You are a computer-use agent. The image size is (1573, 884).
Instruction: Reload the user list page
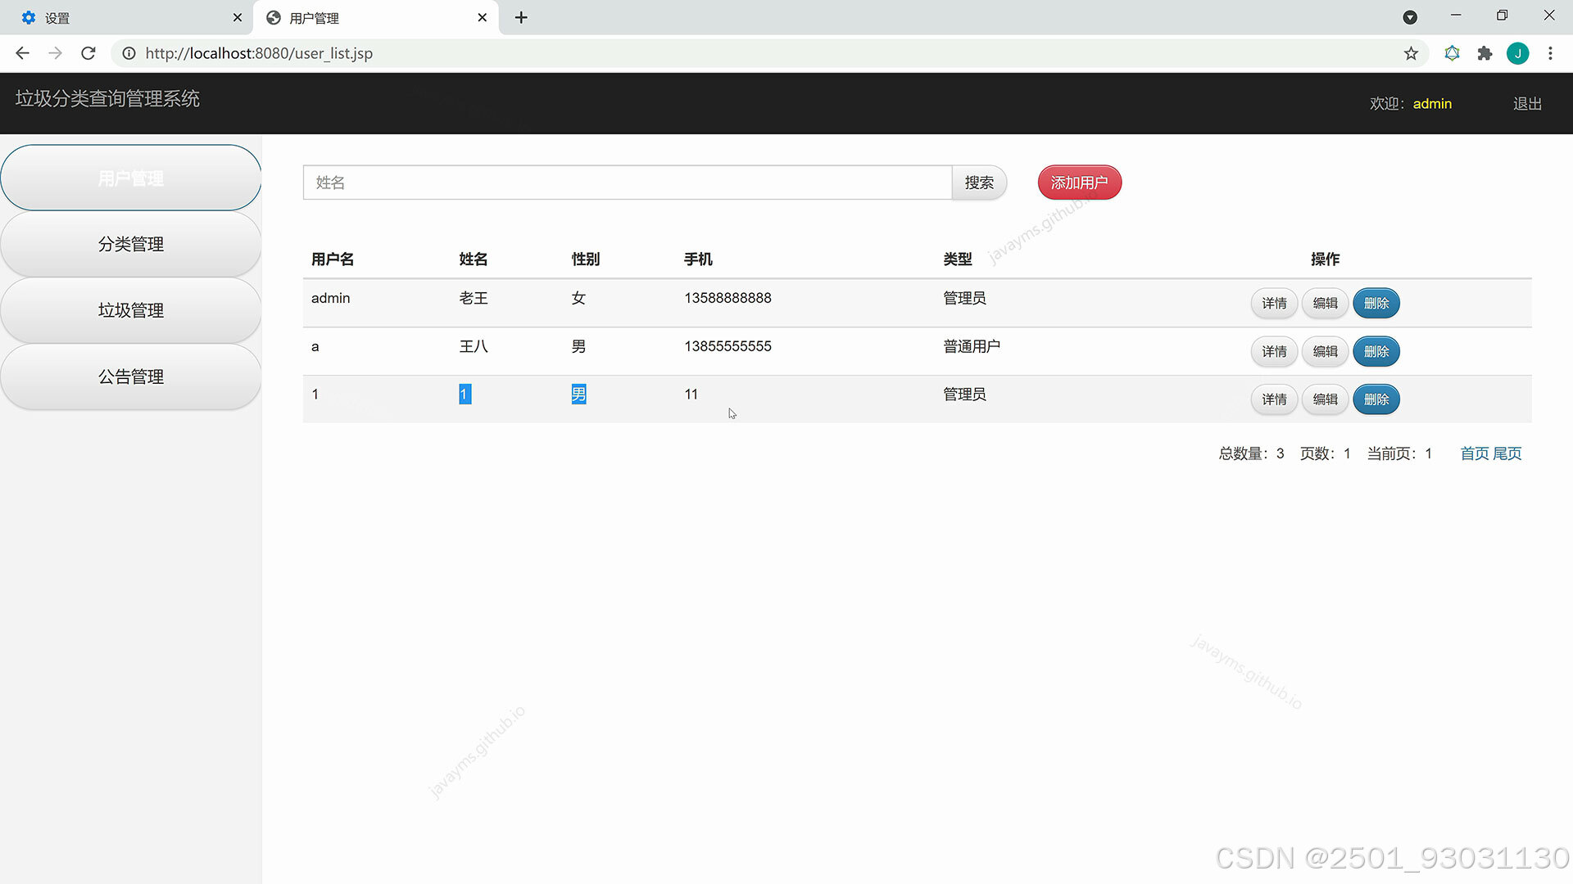pos(88,53)
